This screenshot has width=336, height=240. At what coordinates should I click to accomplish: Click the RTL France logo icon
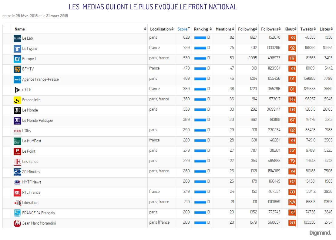[x=17, y=193]
